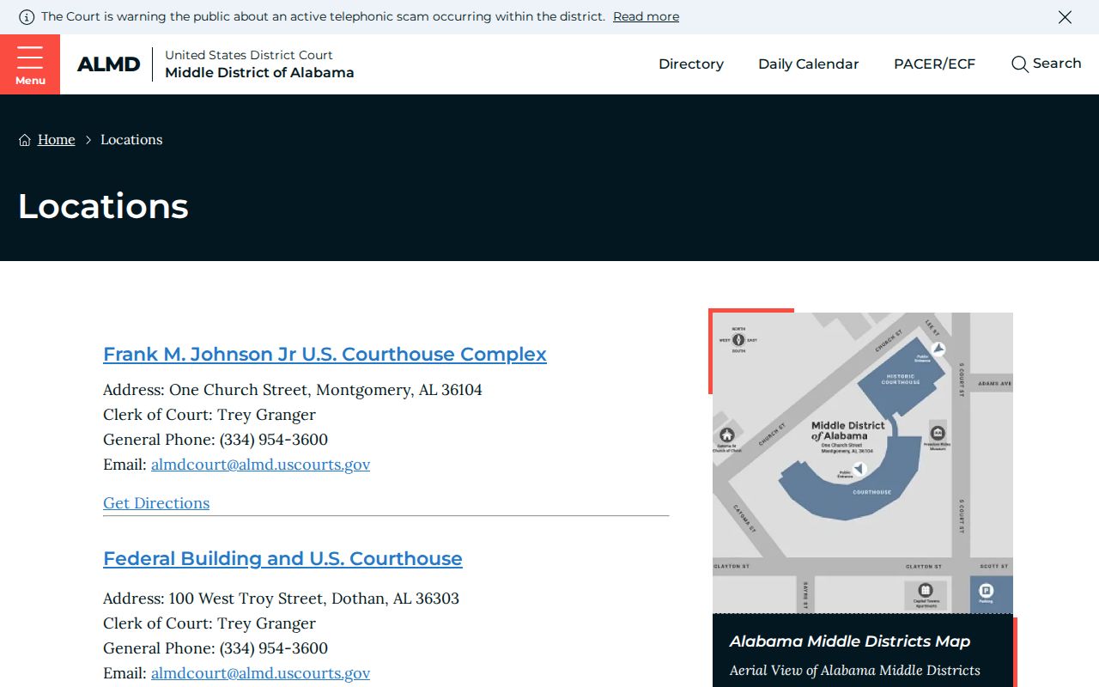Click Get Directions for Montgomery courthouse
The height and width of the screenshot is (687, 1099).
click(156, 502)
